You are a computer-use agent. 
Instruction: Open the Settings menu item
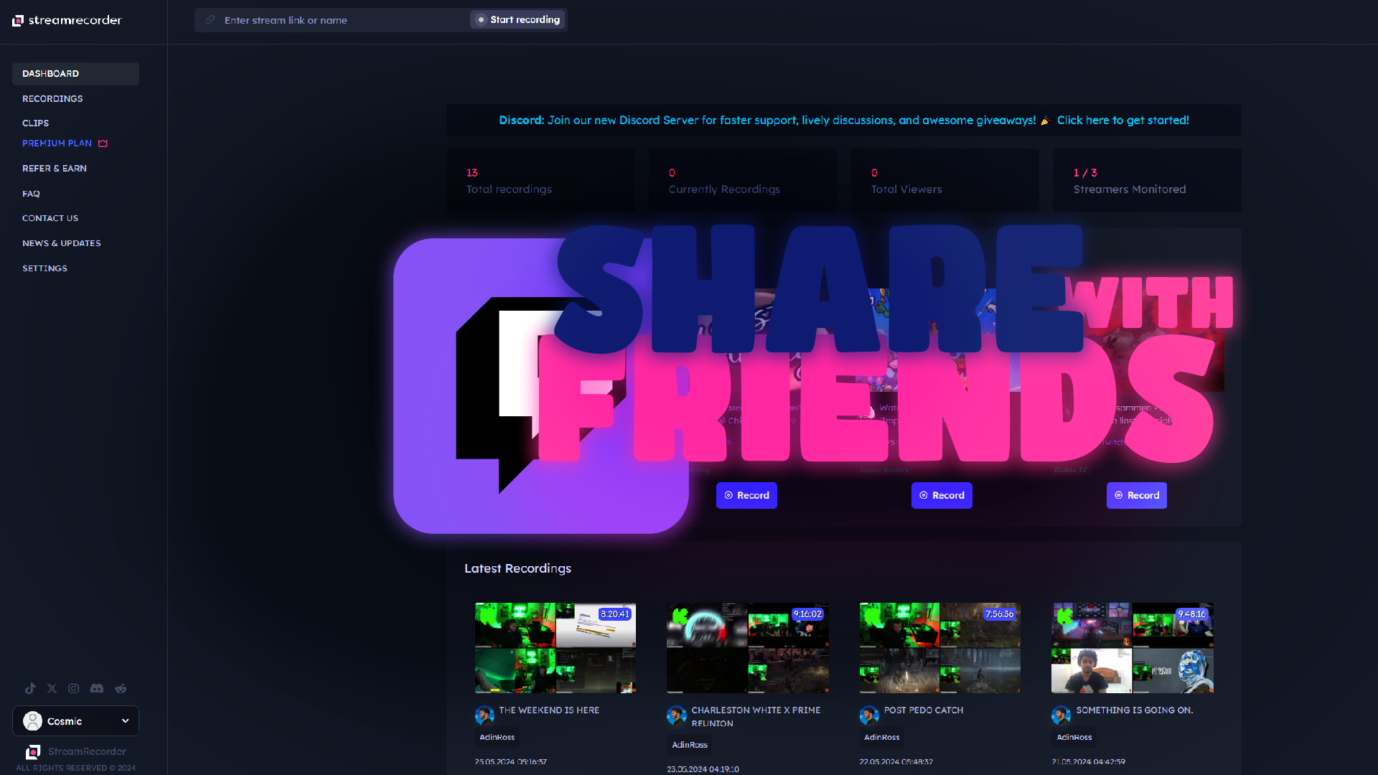click(44, 268)
